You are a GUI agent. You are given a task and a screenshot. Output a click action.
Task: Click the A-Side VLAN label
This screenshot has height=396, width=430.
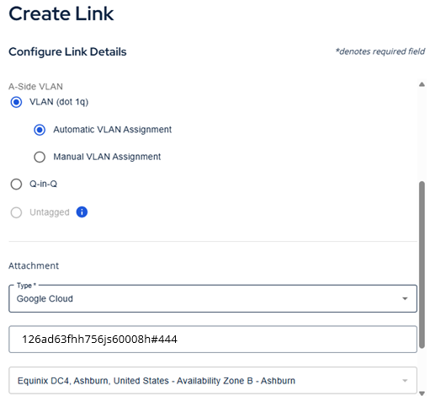[x=35, y=87]
